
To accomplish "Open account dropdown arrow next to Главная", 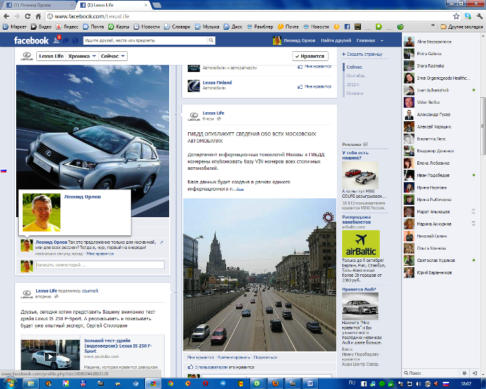I will 382,41.
